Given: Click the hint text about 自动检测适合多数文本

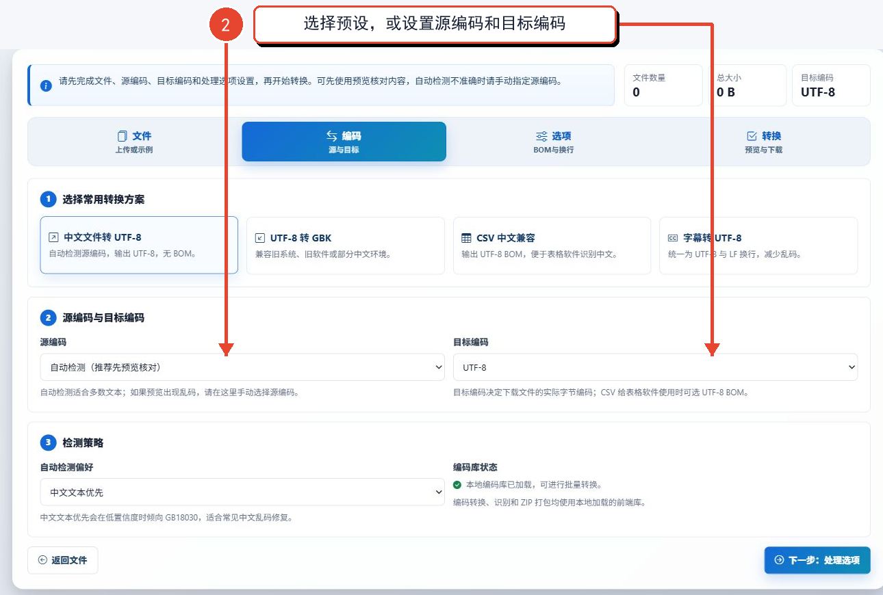Looking at the screenshot, I should (170, 393).
